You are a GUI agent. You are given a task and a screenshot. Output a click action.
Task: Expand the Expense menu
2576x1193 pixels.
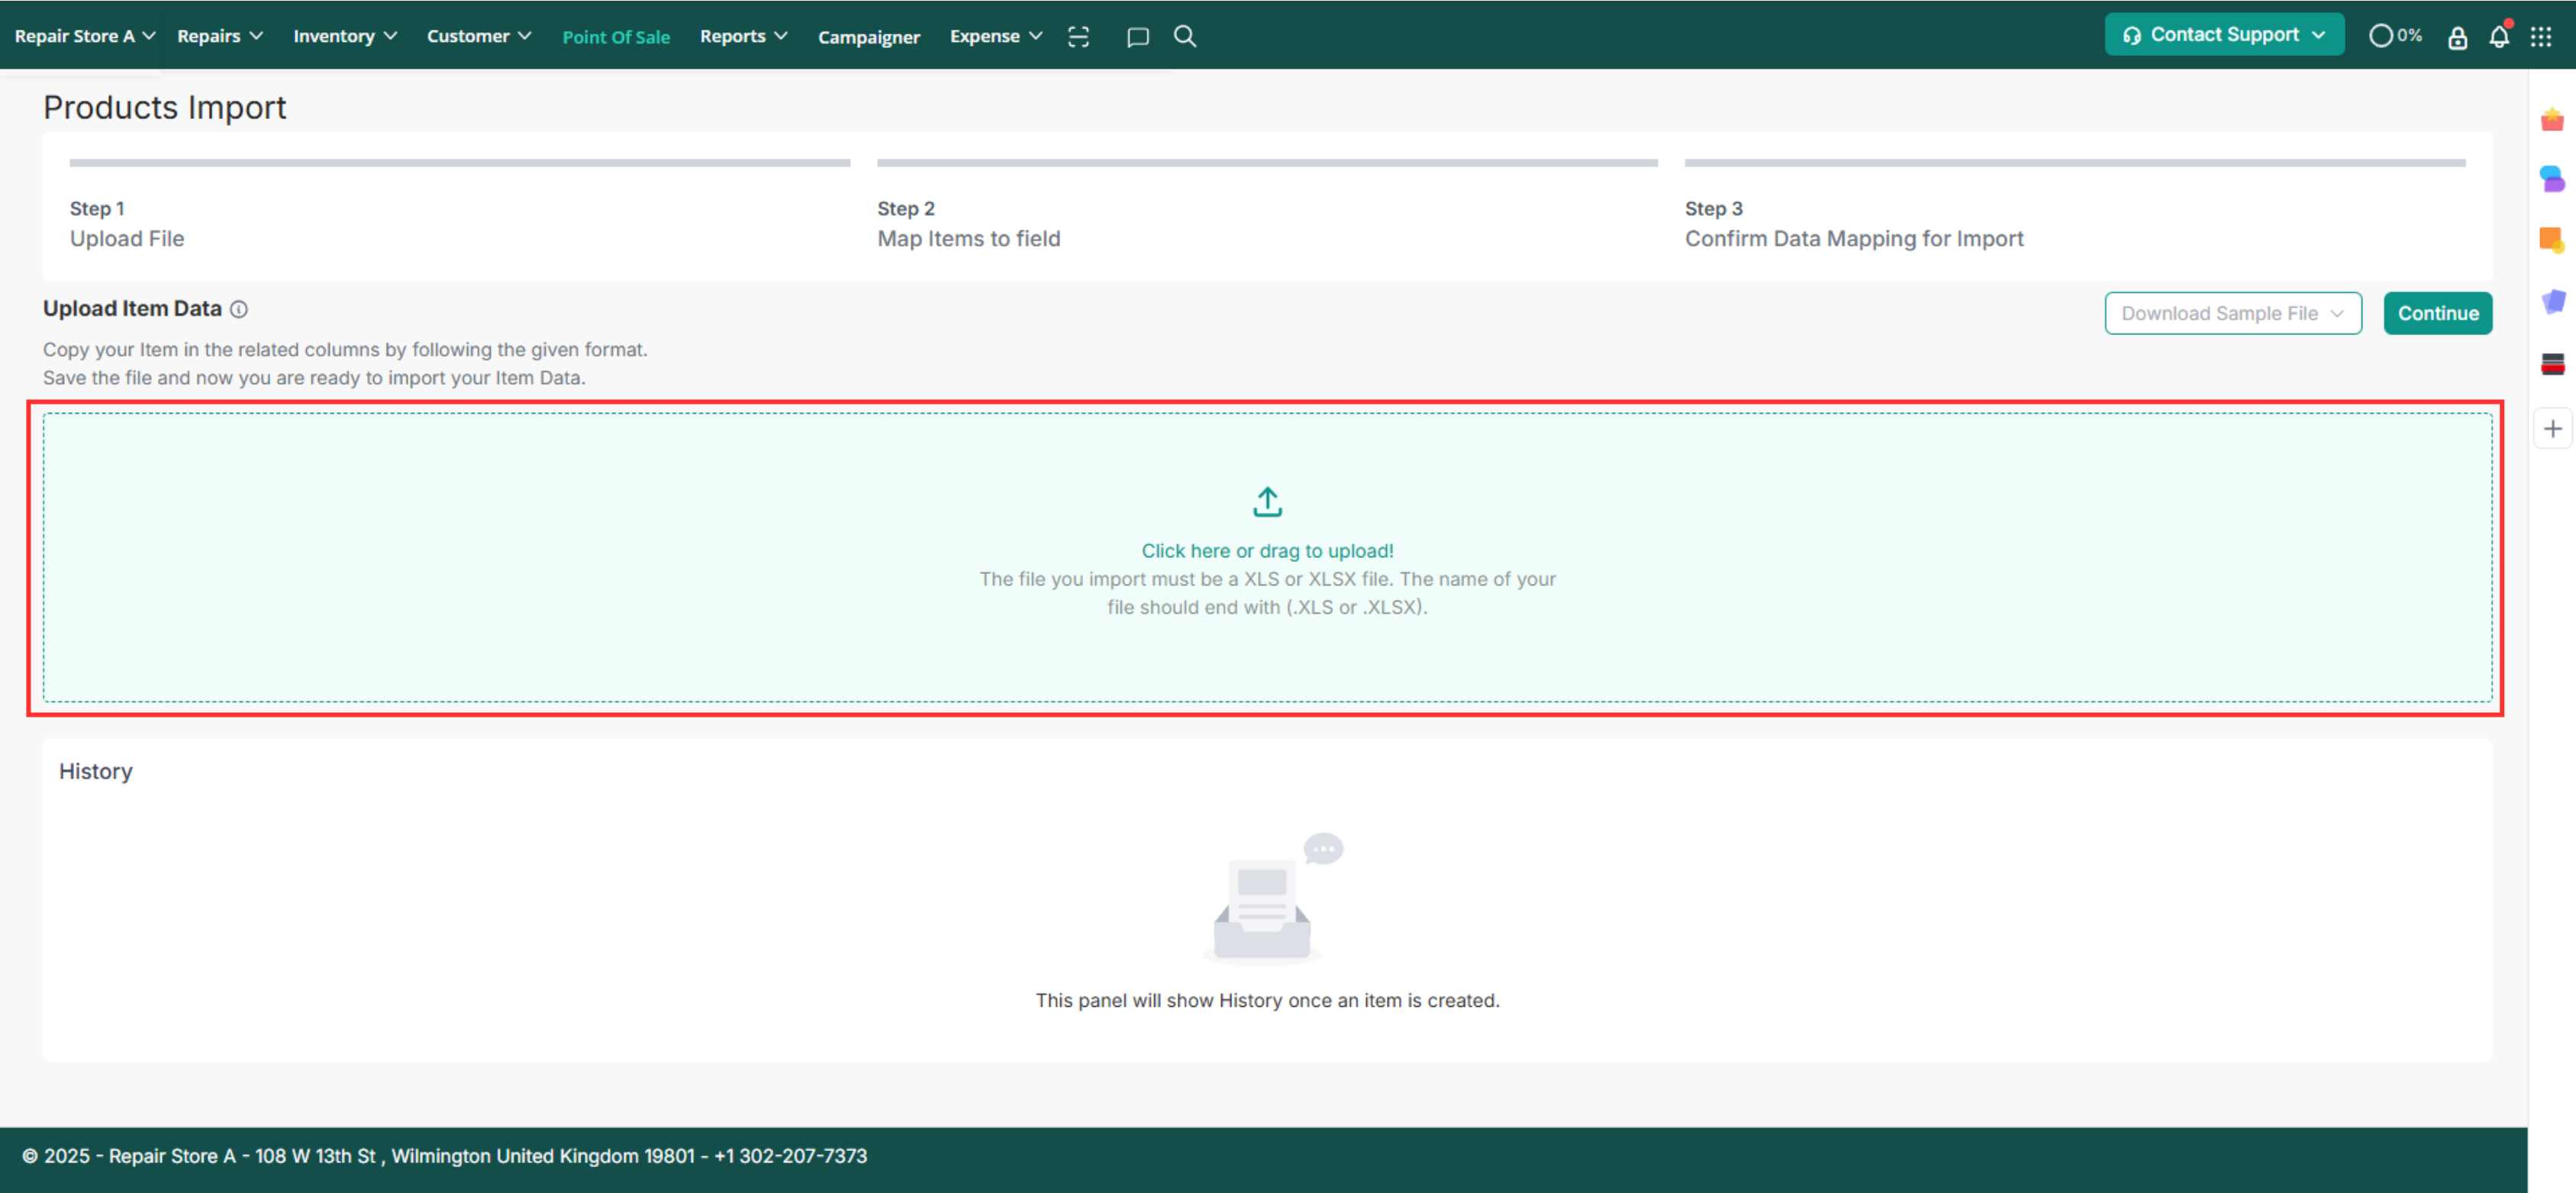click(x=996, y=36)
